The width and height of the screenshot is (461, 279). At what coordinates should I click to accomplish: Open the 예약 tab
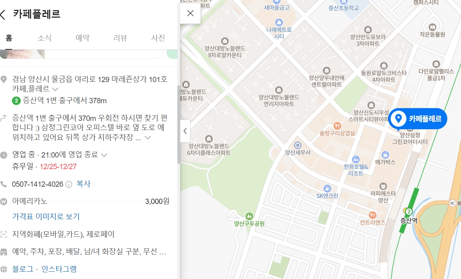coord(82,38)
